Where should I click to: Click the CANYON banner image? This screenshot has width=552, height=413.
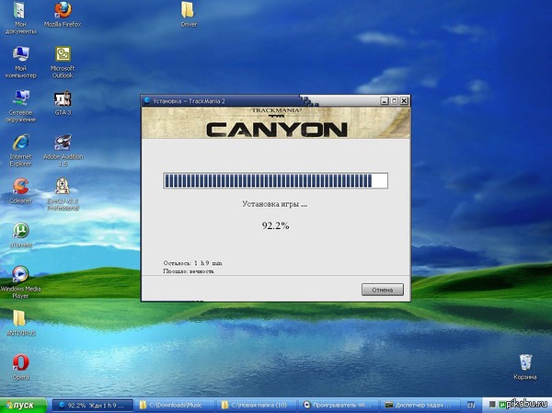click(276, 123)
